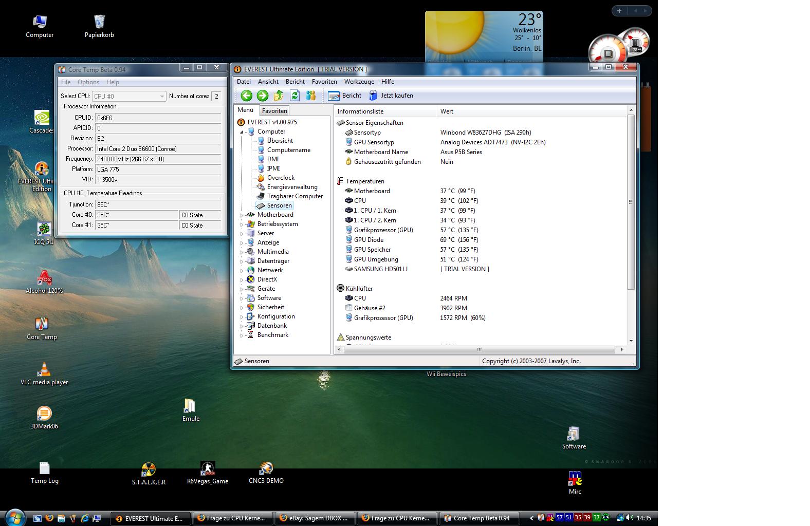Open the EVEREST Ultimate Edition desktop shortcut
The width and height of the screenshot is (810, 526).
pos(42,177)
